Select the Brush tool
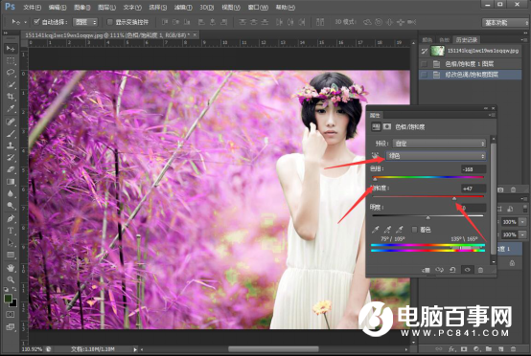This screenshot has height=356, width=531. pos(11,134)
